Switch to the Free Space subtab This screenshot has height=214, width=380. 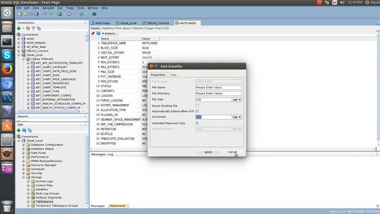pyautogui.click(x=123, y=28)
